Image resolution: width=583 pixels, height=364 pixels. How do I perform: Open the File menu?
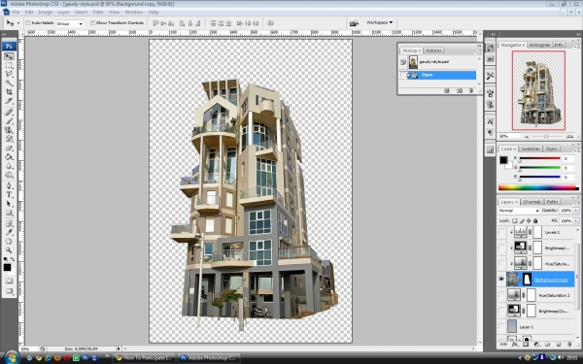coord(16,12)
